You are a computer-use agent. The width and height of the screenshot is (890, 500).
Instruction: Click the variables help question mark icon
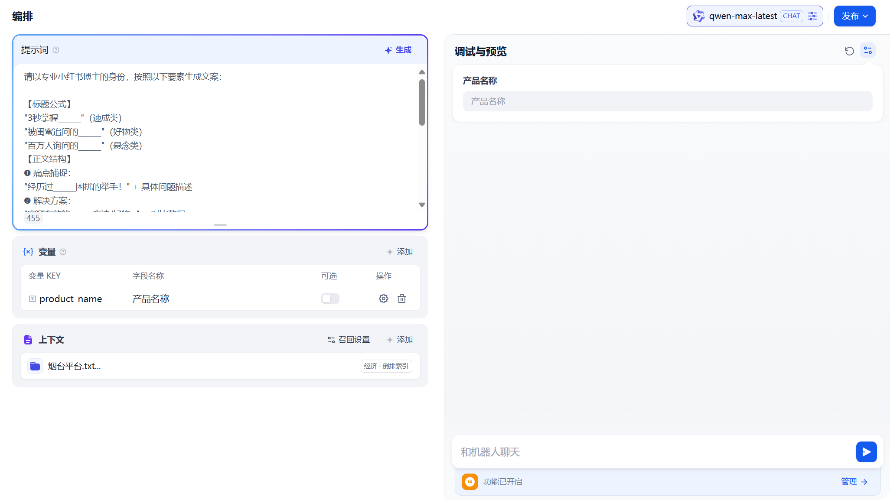tap(63, 252)
